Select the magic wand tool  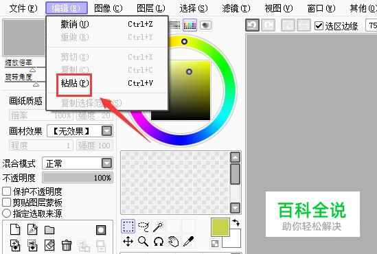click(158, 226)
